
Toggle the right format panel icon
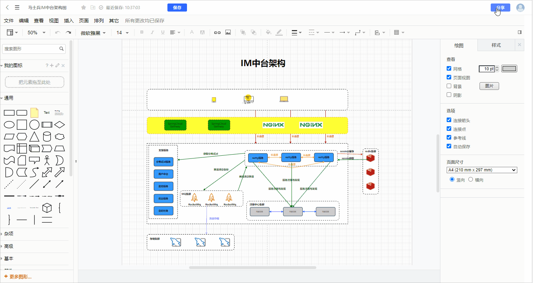click(x=520, y=32)
